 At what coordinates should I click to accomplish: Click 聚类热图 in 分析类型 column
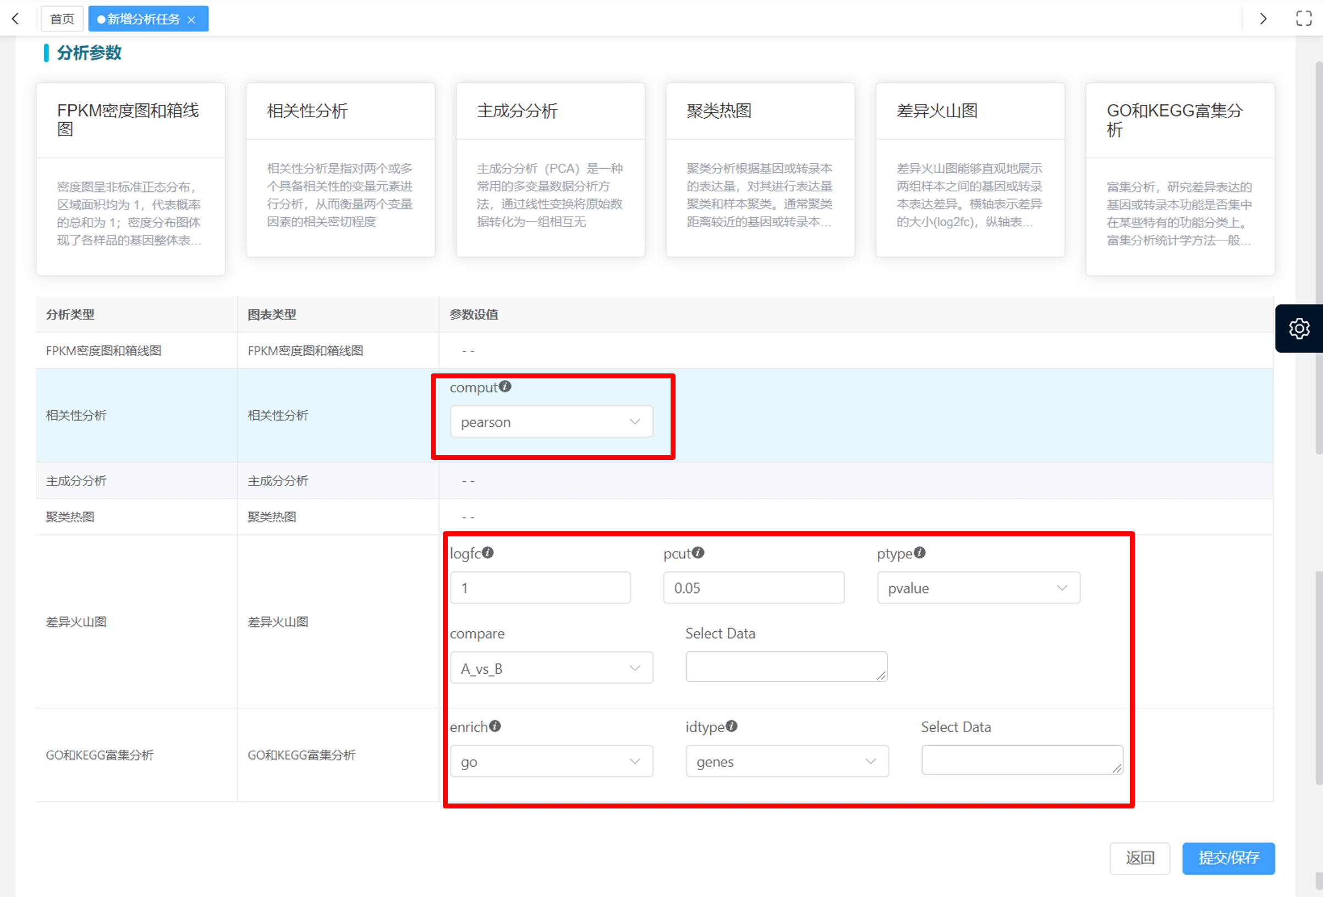[70, 517]
